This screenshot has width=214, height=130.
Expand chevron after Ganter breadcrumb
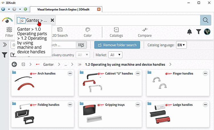click(x=59, y=64)
